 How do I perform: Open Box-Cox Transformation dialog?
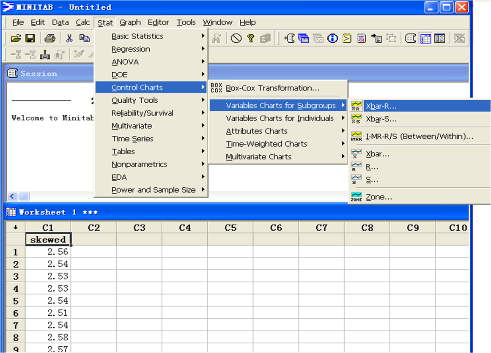pyautogui.click(x=272, y=88)
